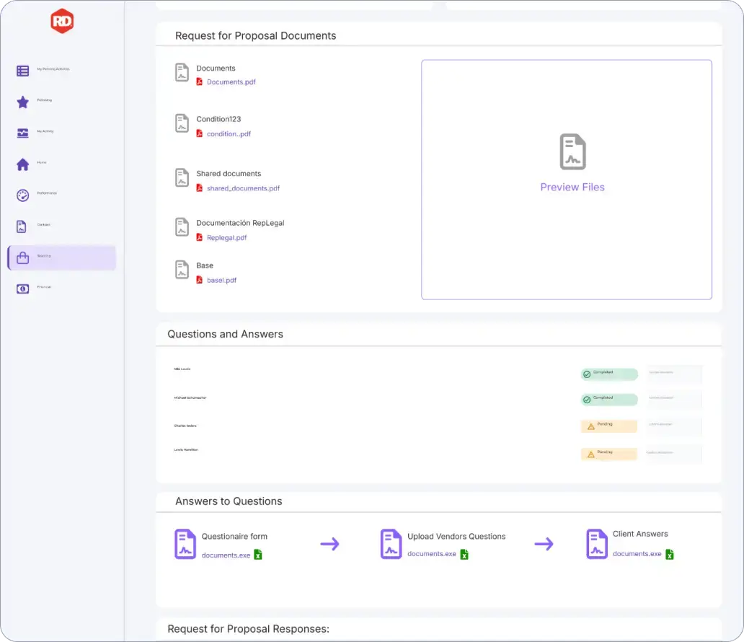This screenshot has width=744, height=642.
Task: Click the Excel icon under Client Answers
Action: coord(670,555)
